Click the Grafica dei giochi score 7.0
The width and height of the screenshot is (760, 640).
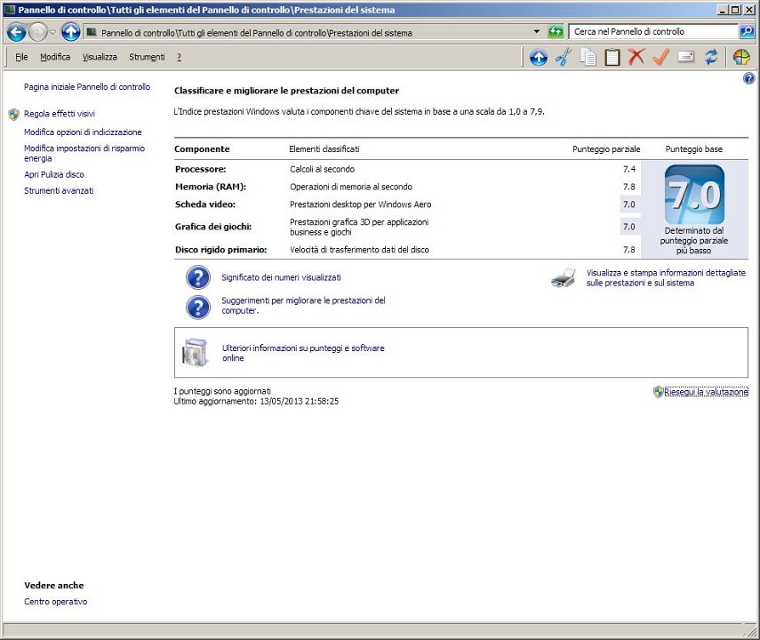629,227
